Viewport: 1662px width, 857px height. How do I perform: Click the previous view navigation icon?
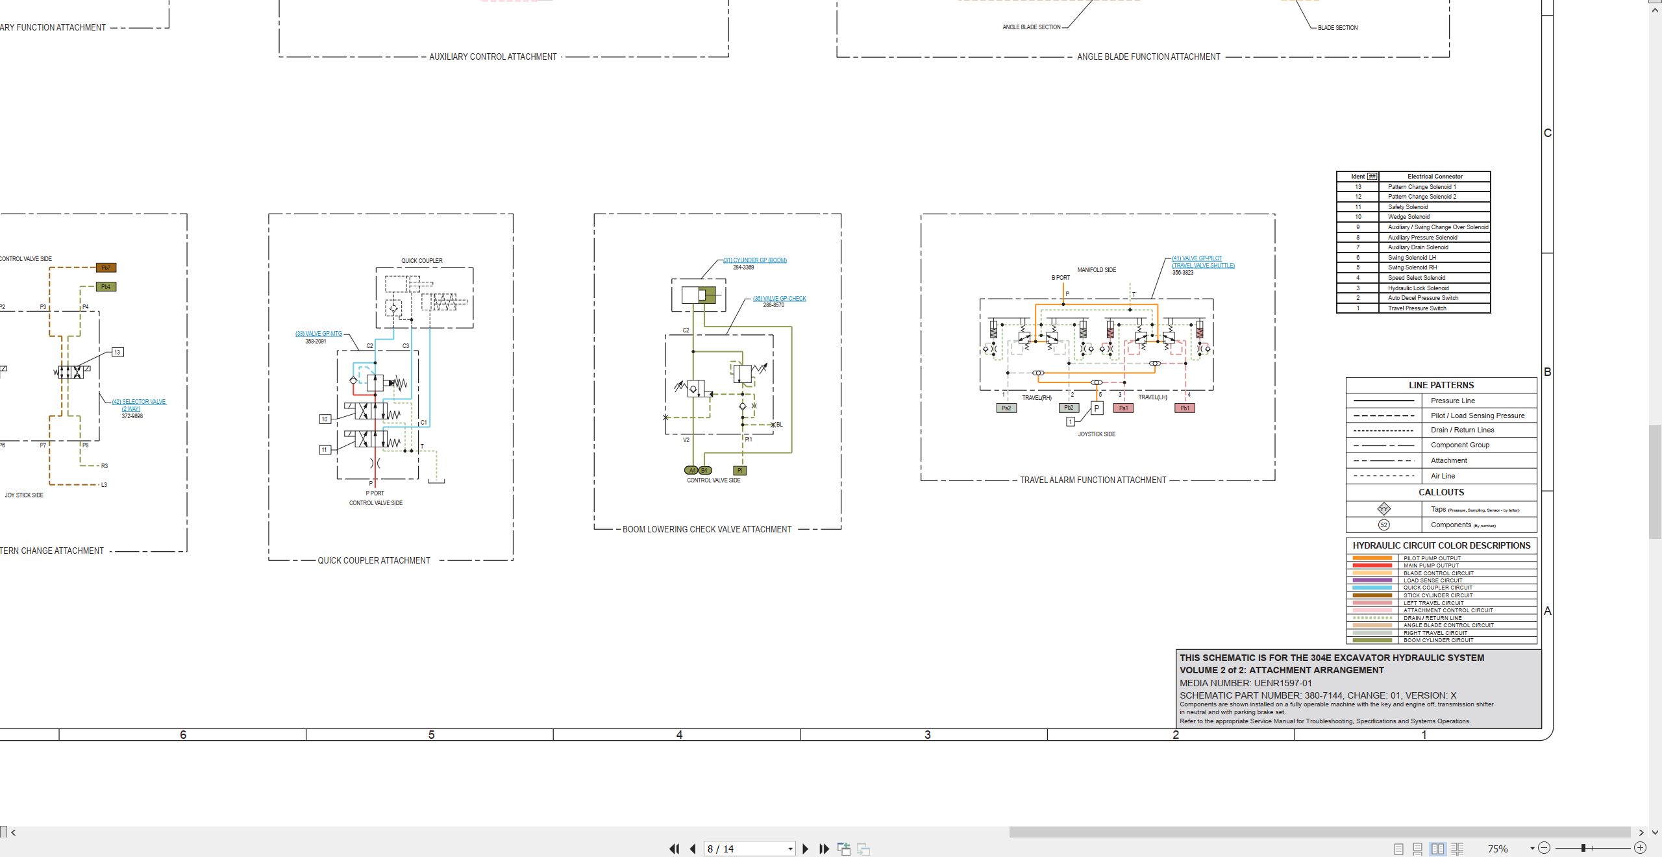click(844, 849)
